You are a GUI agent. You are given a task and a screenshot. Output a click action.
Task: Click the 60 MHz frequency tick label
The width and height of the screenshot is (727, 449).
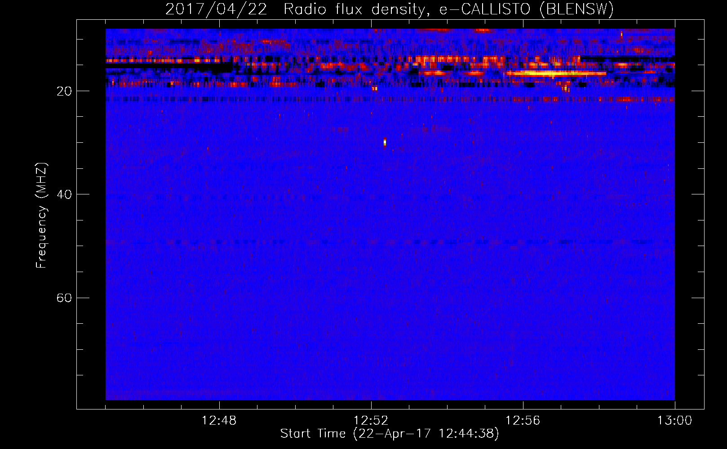coord(64,298)
